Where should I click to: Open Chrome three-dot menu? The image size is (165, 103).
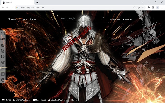coord(162,7)
